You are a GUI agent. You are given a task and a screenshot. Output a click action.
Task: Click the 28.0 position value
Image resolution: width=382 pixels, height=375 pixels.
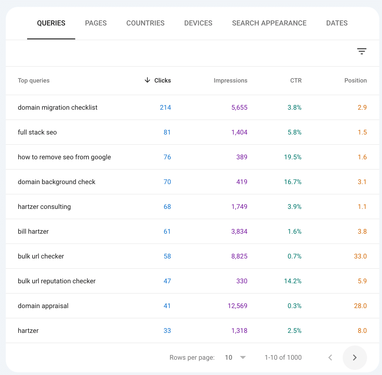pyautogui.click(x=360, y=306)
